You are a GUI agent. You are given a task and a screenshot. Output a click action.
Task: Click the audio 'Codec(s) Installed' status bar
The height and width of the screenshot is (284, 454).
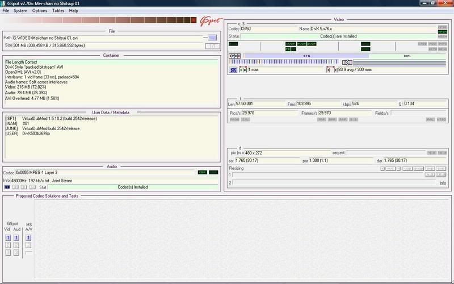point(133,187)
